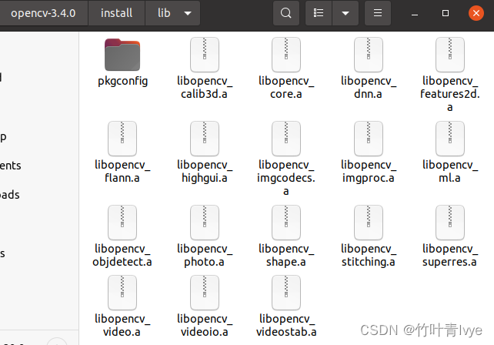Open the search magnifier in the header bar
494x345 pixels.
pos(286,13)
